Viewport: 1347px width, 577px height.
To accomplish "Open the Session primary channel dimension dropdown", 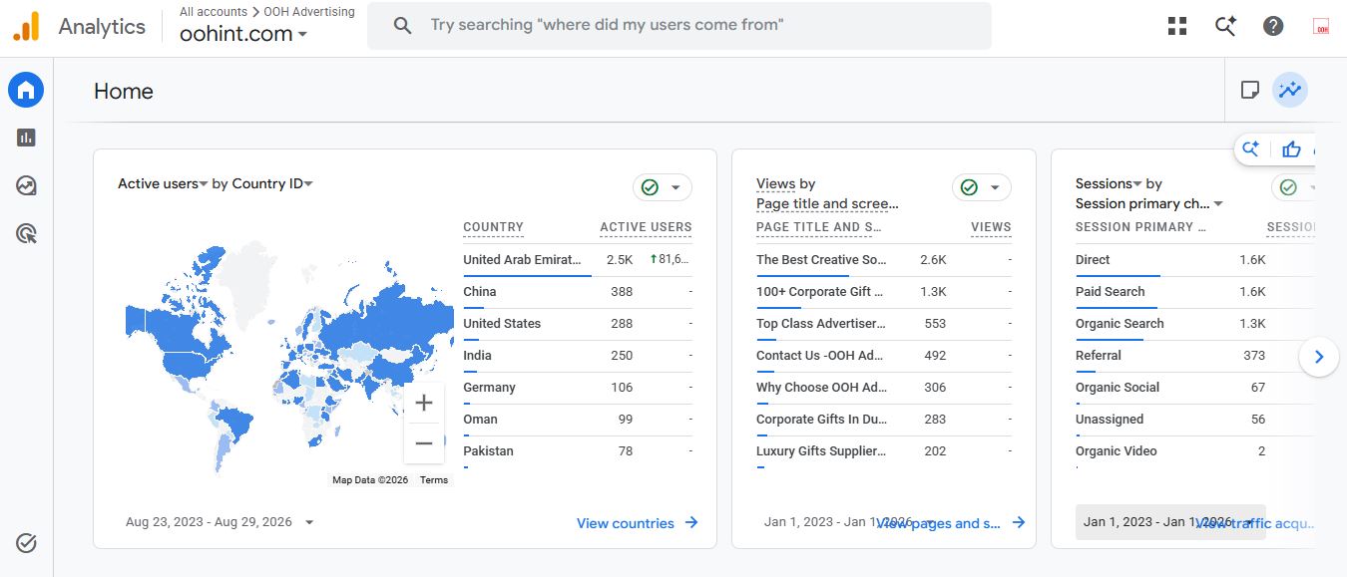I will pos(1149,203).
